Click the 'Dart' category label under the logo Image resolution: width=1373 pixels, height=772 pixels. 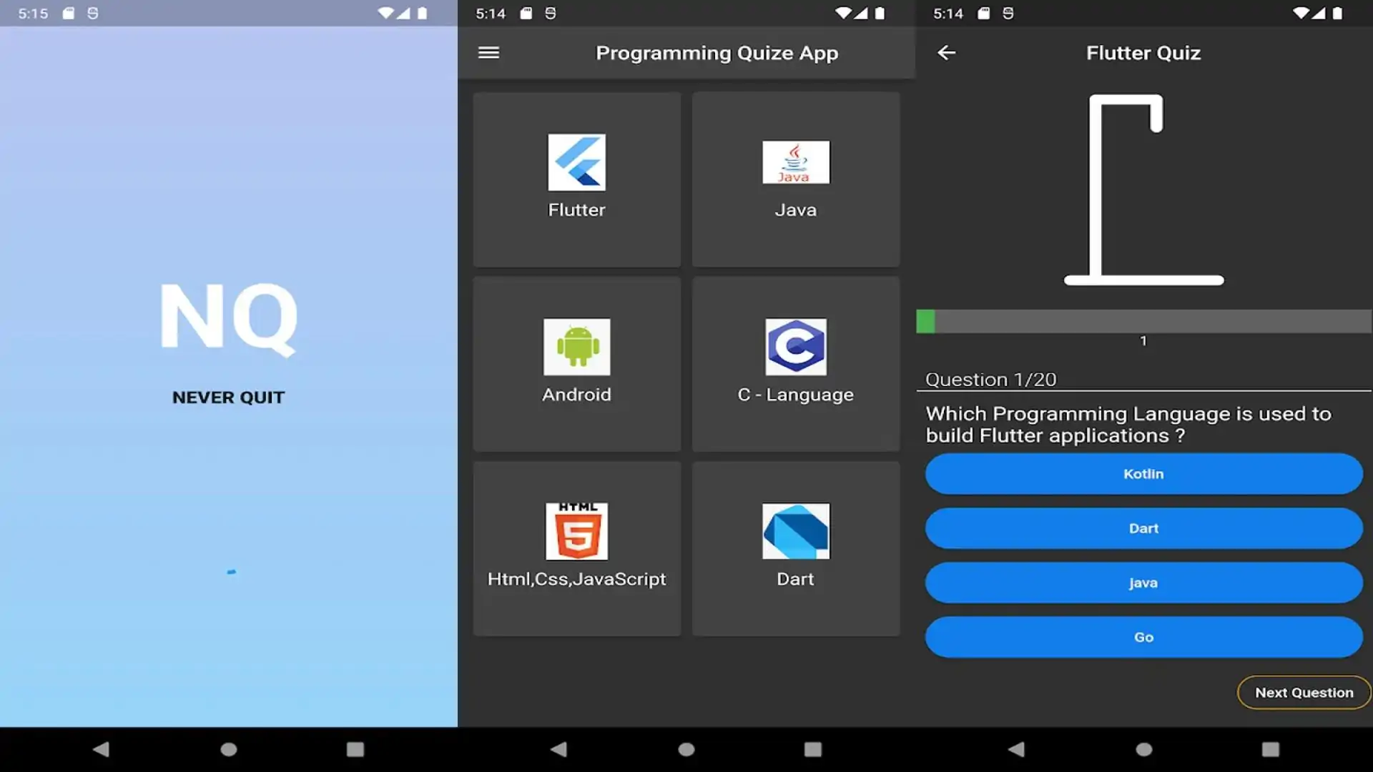pos(796,579)
